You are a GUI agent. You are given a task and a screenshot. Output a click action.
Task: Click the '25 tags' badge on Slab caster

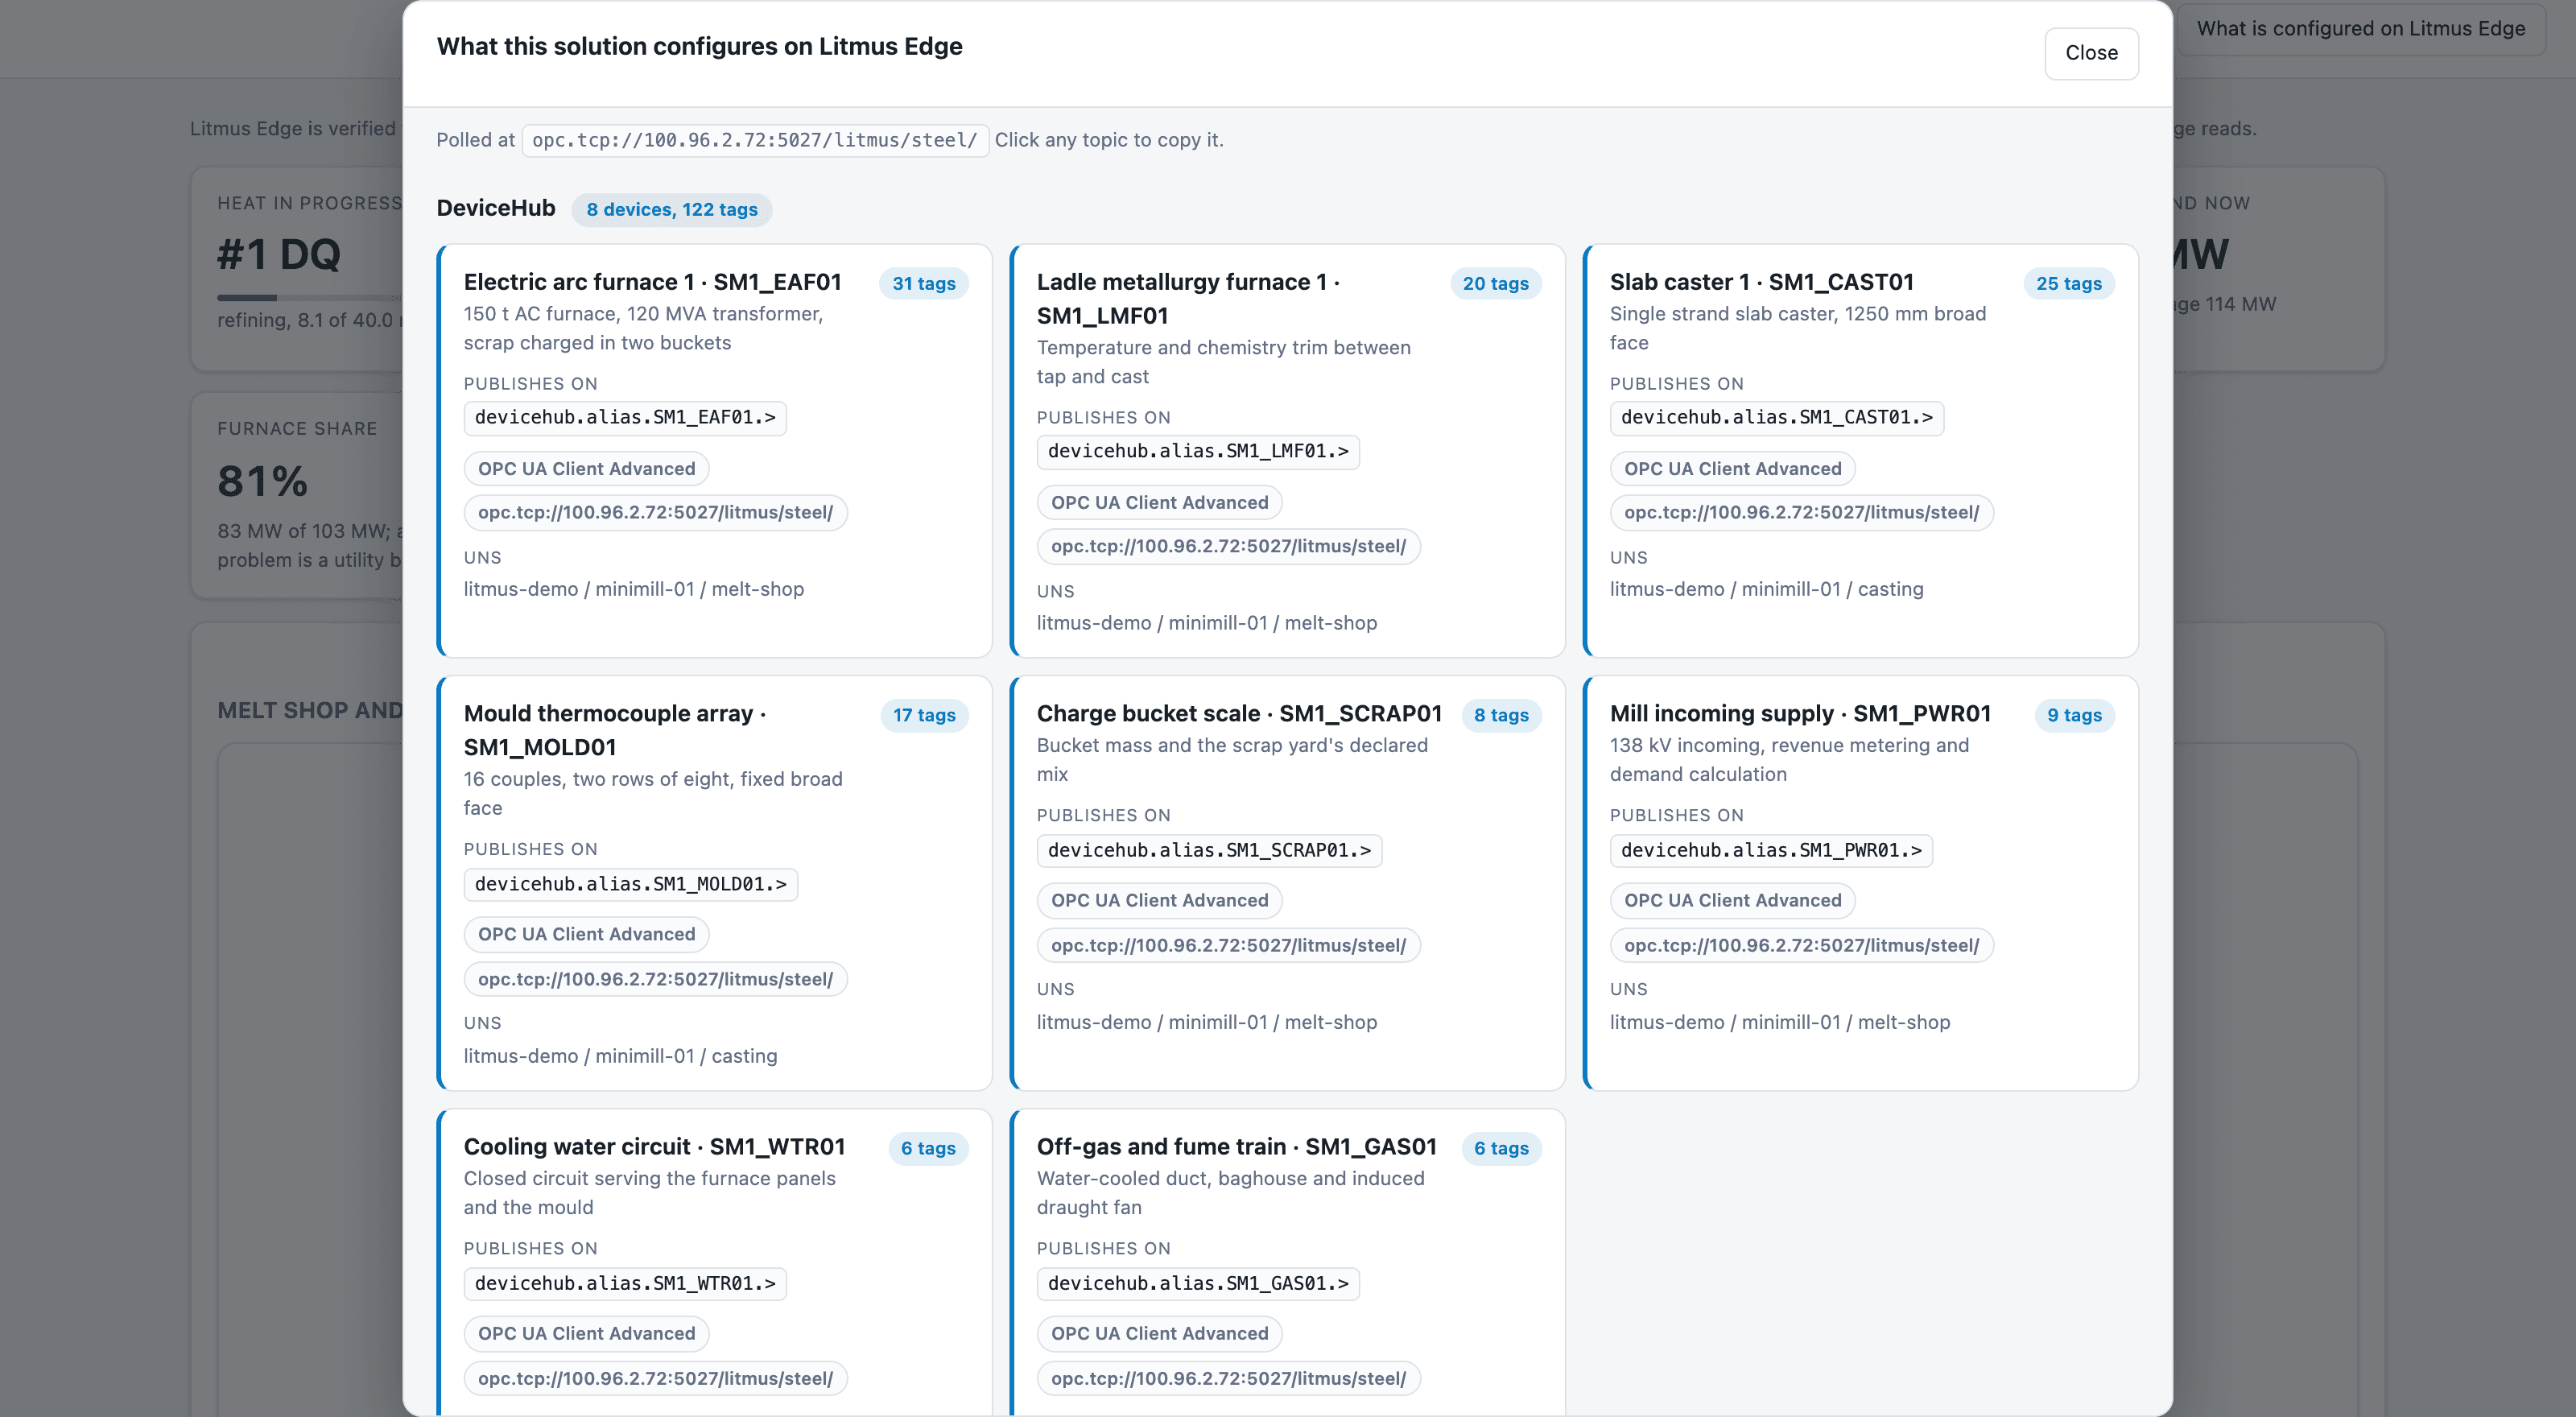2069,284
